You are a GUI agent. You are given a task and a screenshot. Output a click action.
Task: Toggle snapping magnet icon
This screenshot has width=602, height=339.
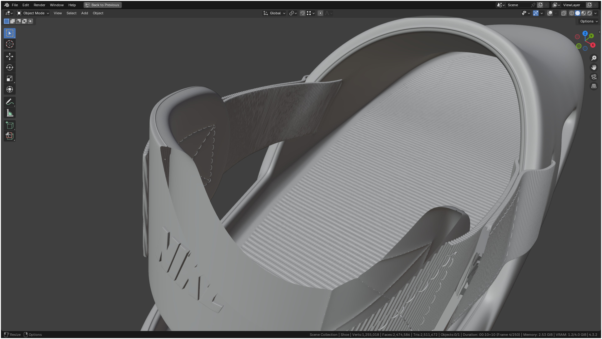pyautogui.click(x=303, y=13)
